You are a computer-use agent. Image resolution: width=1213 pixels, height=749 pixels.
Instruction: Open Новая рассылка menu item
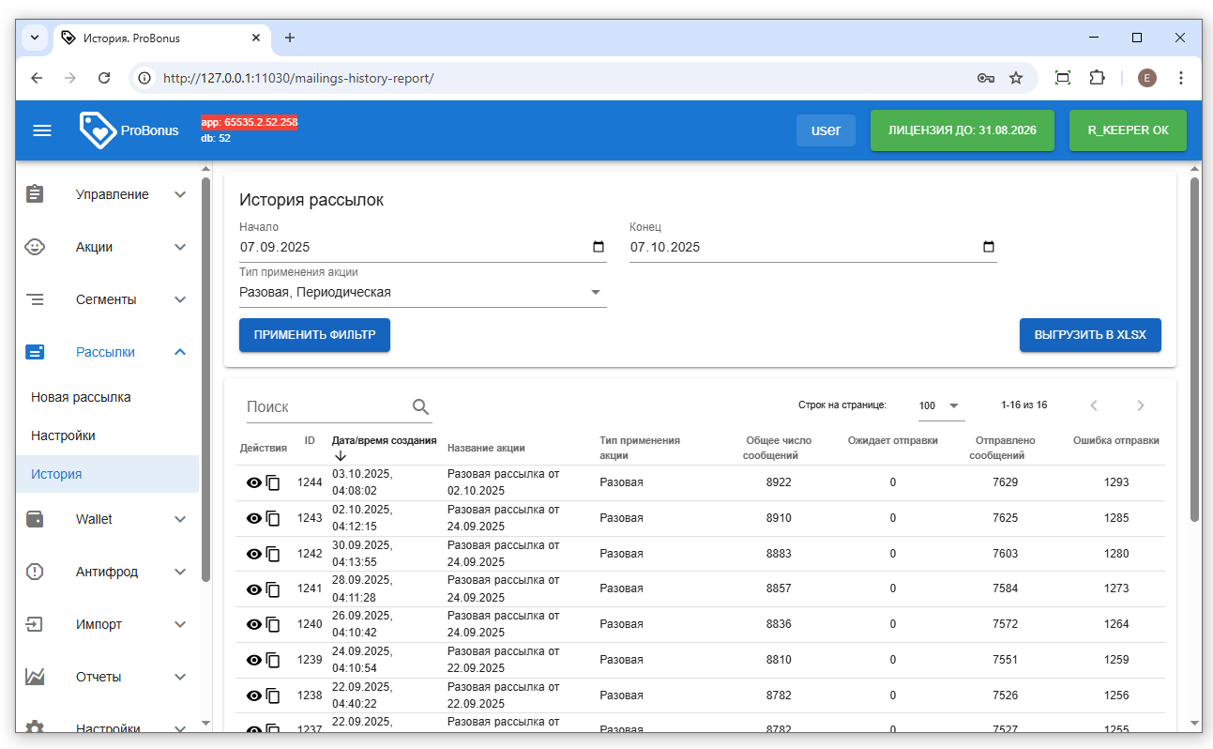81,397
